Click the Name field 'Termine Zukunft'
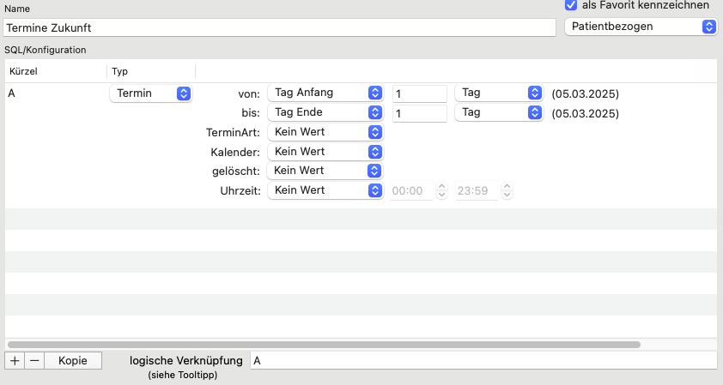 (x=279, y=27)
